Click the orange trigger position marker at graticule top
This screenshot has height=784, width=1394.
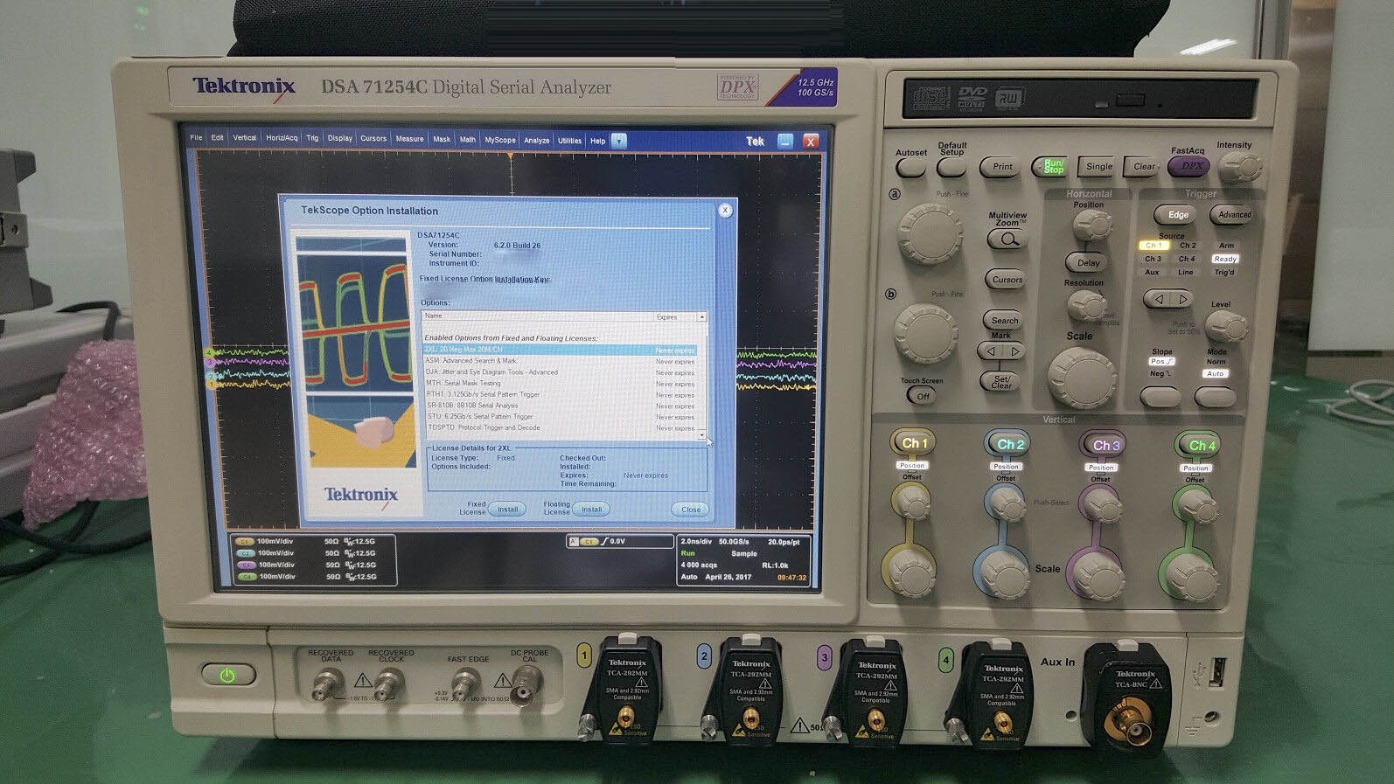511,156
